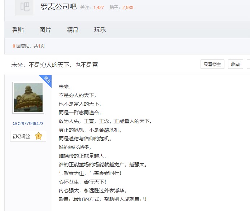250x211 pixels.
Task: Click the line 而是一群志同道合，
Action: tap(80, 113)
